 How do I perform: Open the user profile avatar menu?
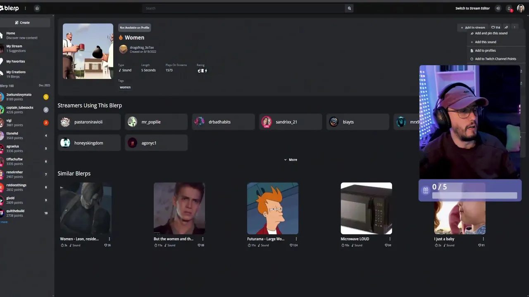click(x=521, y=8)
